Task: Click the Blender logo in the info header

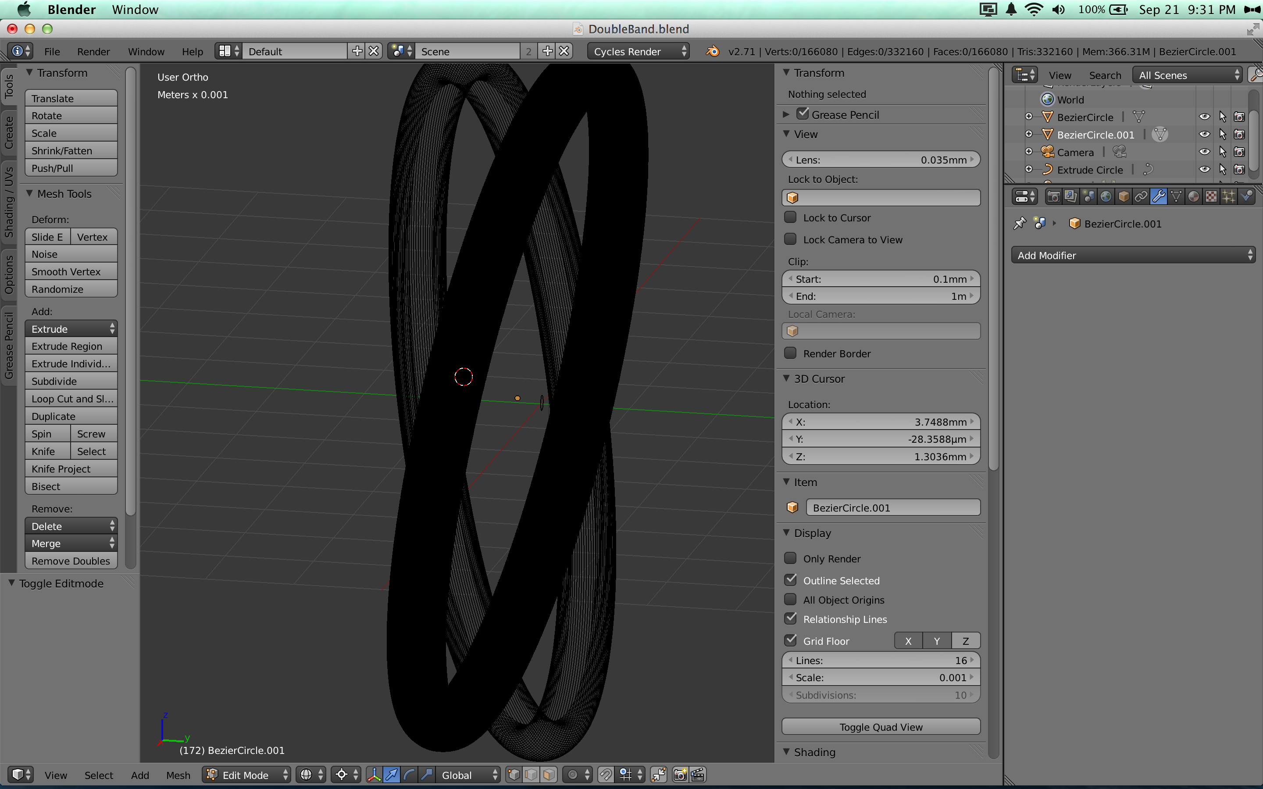Action: pos(712,51)
